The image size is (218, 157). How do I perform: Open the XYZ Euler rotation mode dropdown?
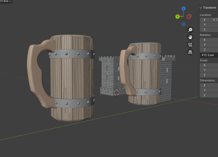point(209,55)
